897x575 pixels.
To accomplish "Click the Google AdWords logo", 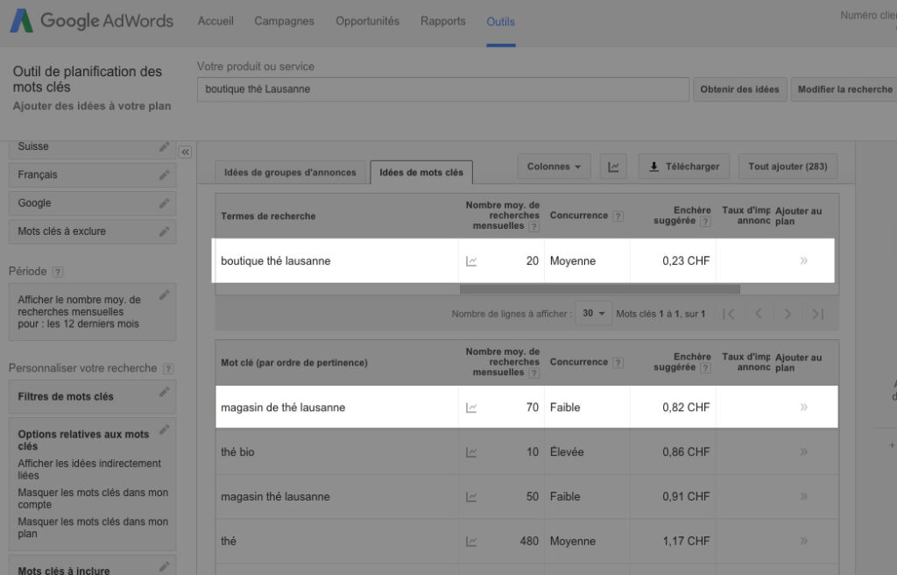I will click(x=91, y=22).
